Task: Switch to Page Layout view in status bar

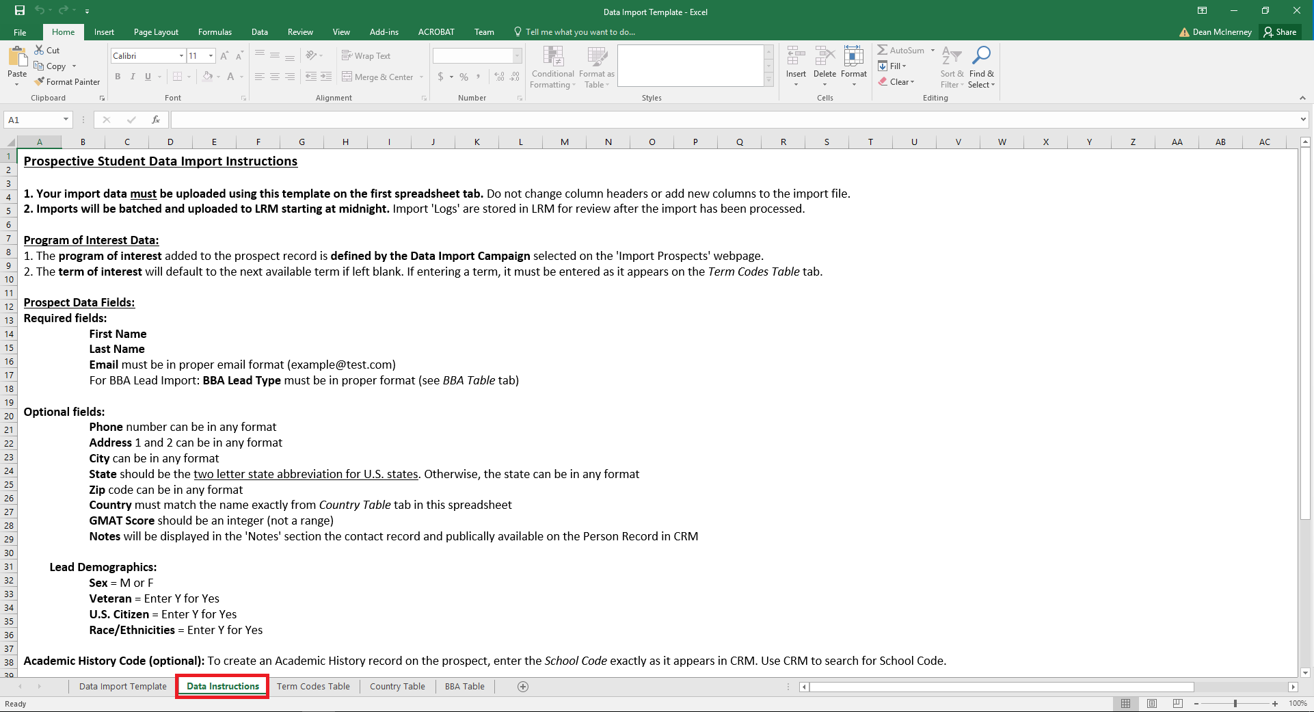Action: tap(1152, 703)
